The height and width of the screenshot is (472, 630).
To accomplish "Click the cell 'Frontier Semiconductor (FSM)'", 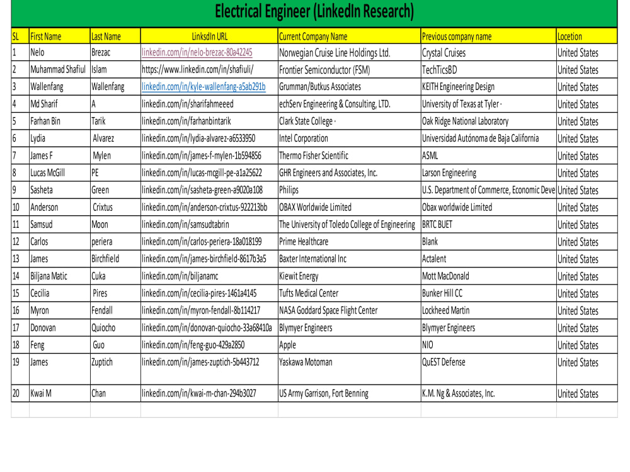I will [x=349, y=69].
